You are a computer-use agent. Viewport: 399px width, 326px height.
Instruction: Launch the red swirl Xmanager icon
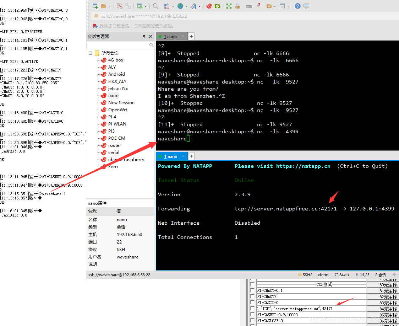point(209,6)
